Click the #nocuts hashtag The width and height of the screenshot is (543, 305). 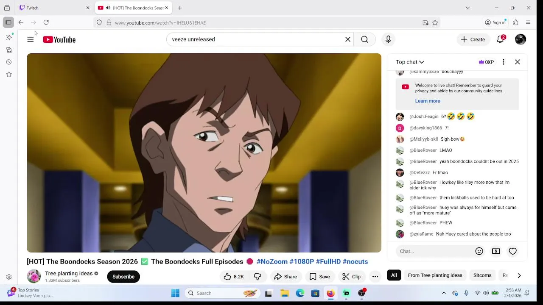click(355, 261)
